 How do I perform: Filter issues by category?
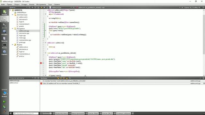click(70, 78)
